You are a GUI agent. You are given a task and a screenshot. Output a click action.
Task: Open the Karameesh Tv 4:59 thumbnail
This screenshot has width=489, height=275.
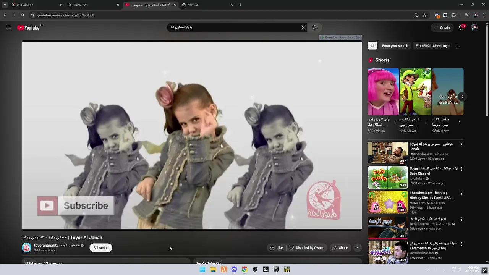(388, 252)
